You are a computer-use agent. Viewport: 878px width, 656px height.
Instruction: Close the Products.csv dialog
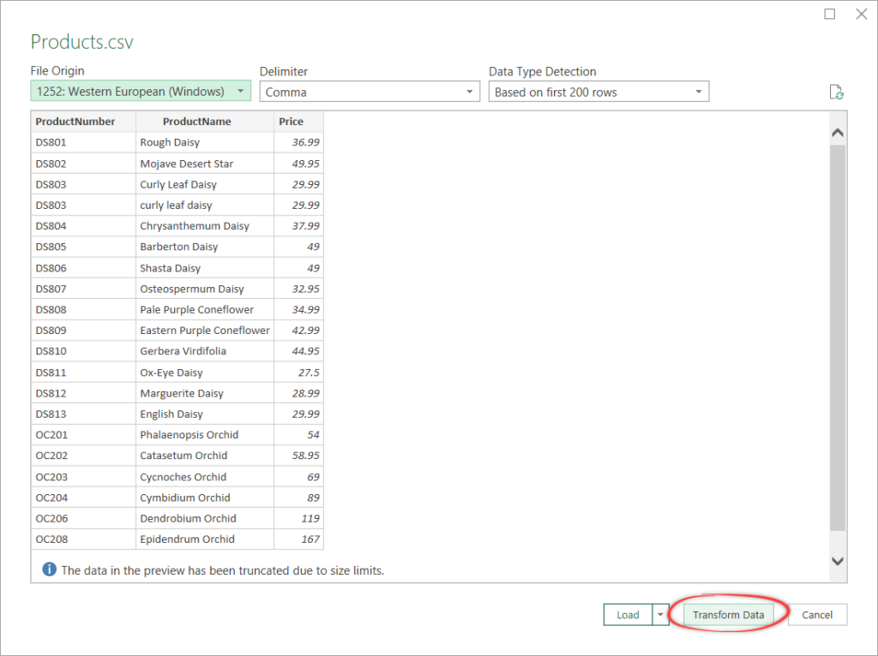click(861, 14)
